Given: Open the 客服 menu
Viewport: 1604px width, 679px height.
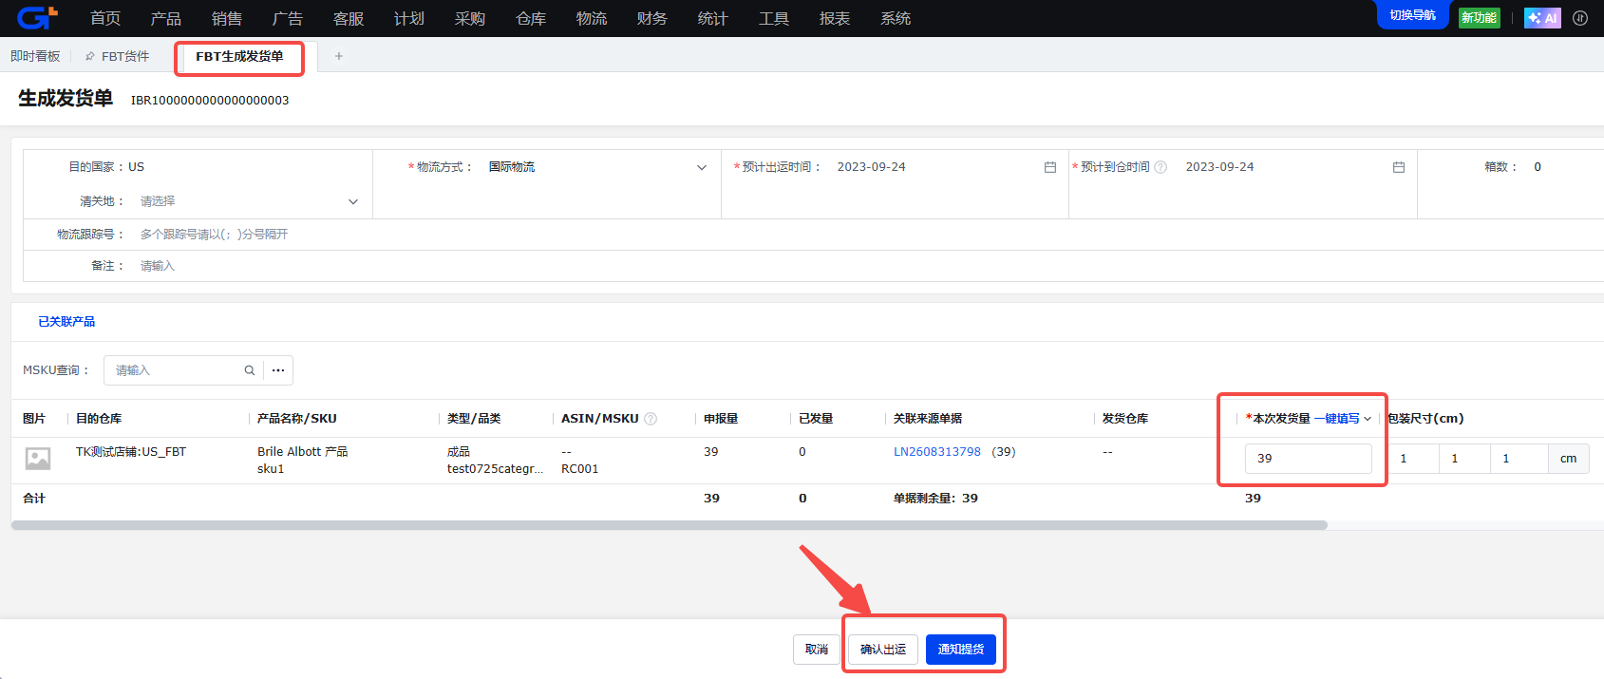Looking at the screenshot, I should (x=349, y=18).
